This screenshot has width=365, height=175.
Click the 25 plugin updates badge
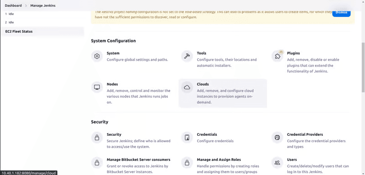281,52
